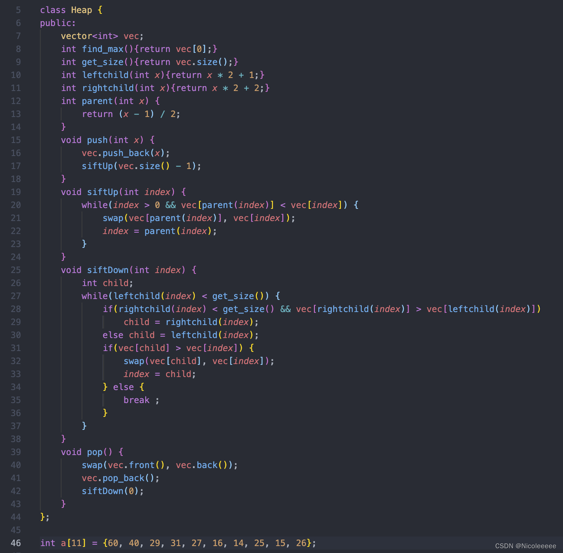The height and width of the screenshot is (553, 563).
Task: Click line number 14 in the gutter
Action: 16,127
